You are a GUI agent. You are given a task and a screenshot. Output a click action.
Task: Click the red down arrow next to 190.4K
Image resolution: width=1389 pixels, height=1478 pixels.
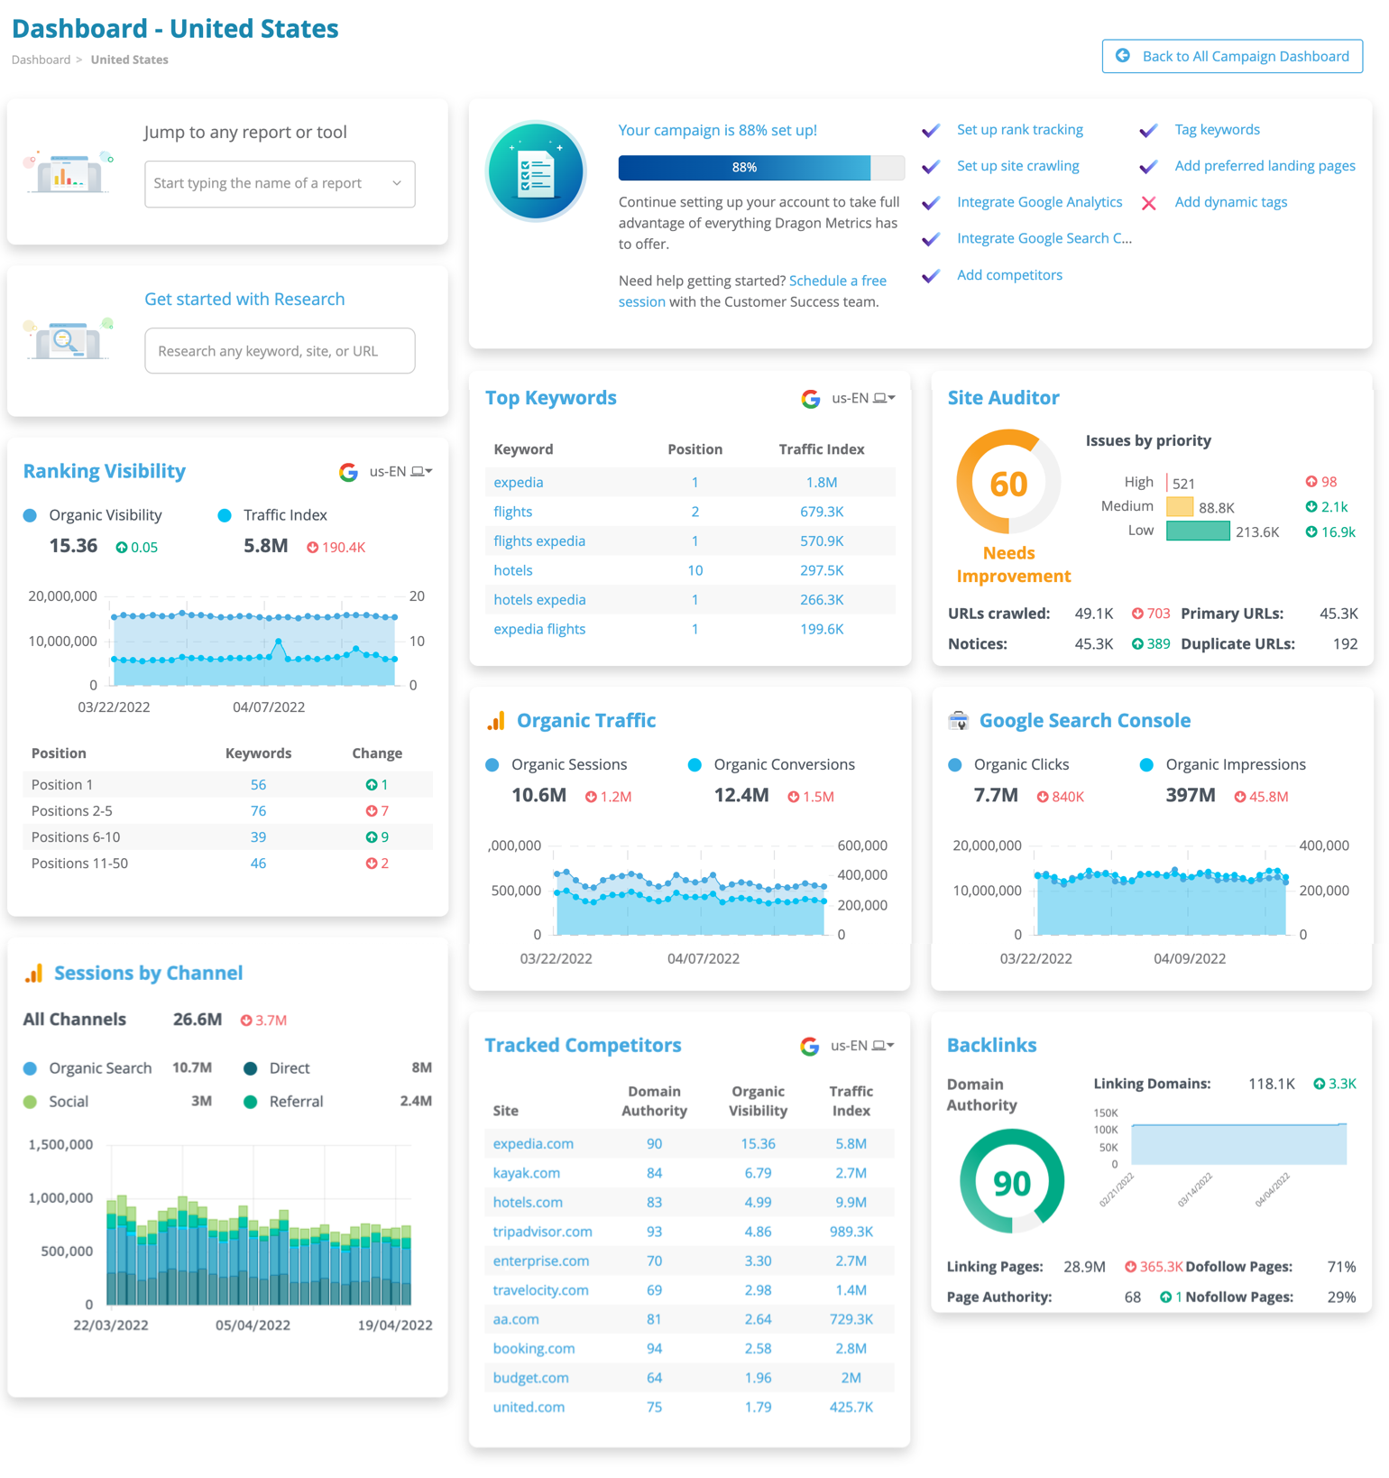click(312, 548)
